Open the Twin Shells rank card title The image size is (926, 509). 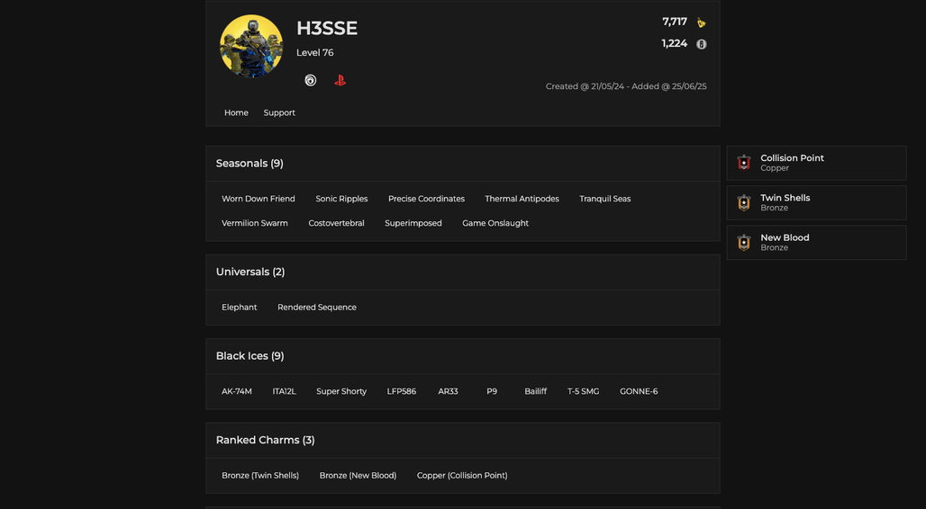pyautogui.click(x=785, y=198)
